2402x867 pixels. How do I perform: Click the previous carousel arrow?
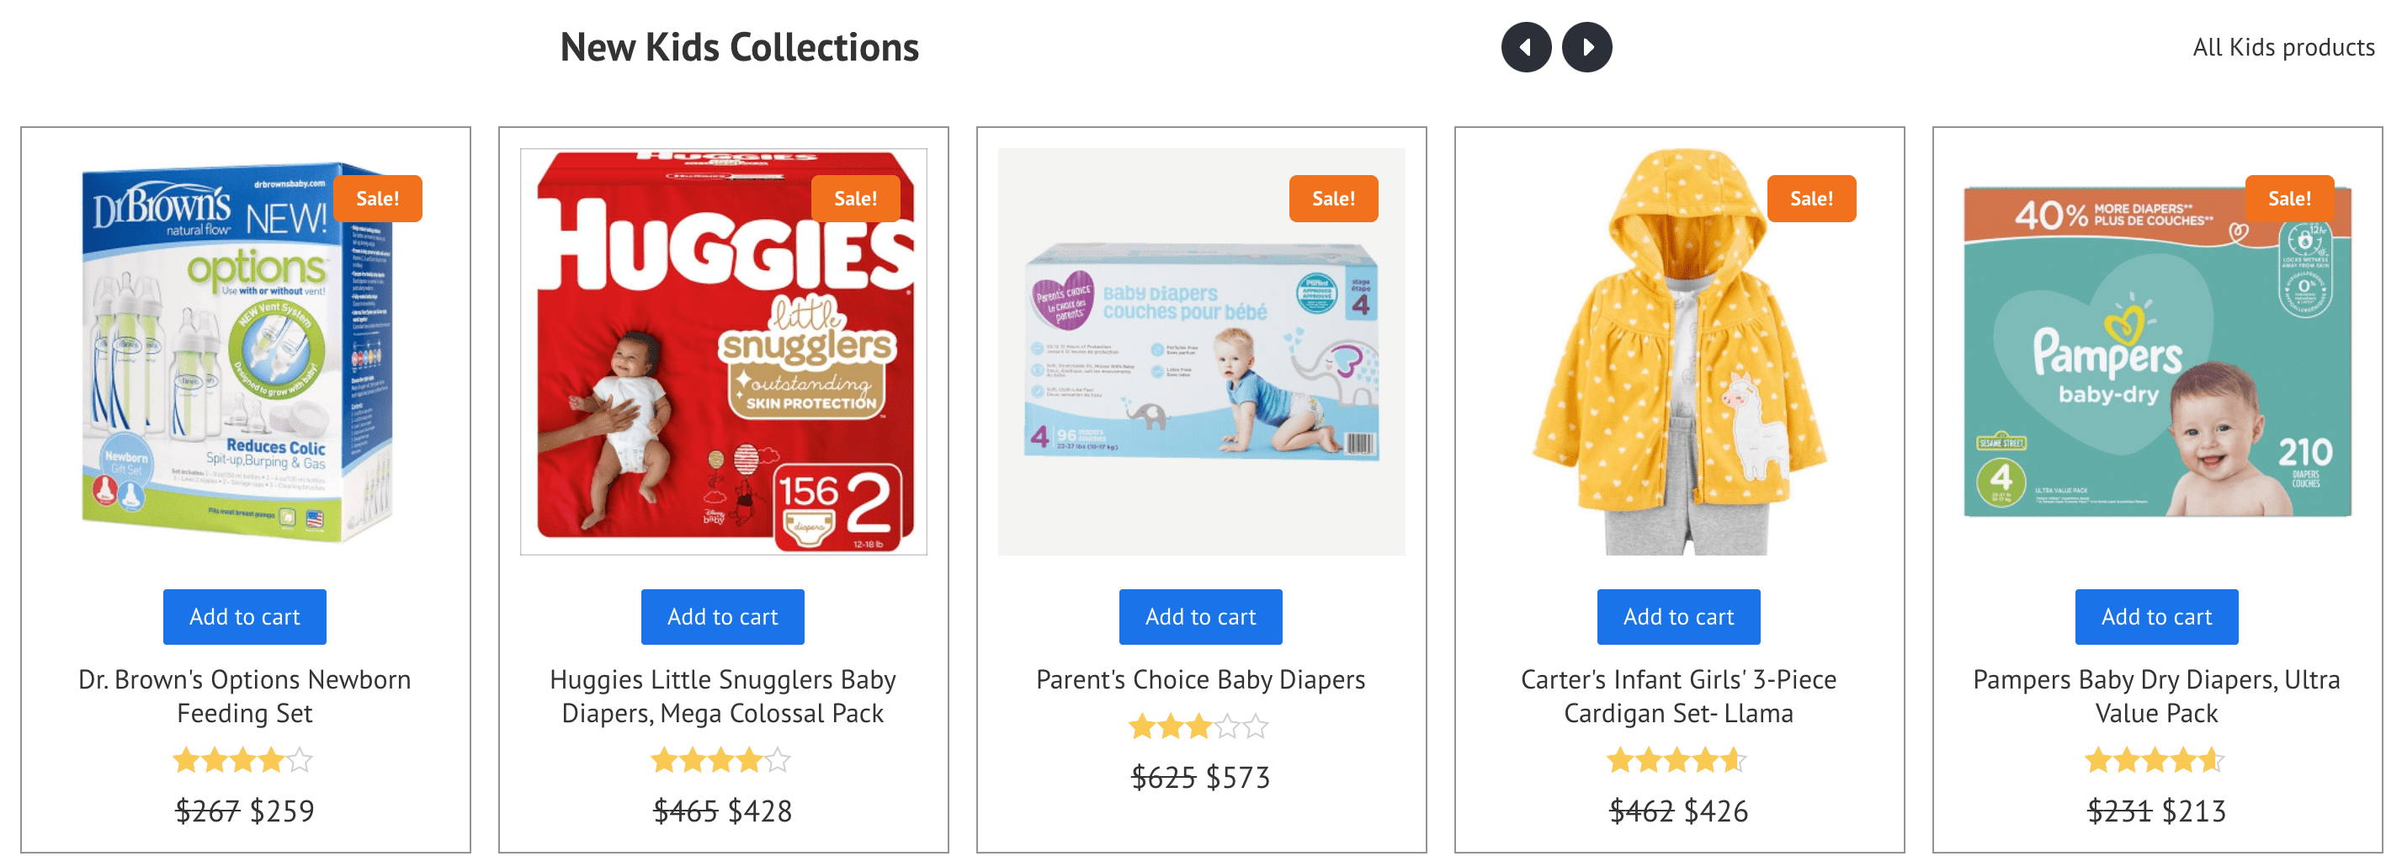click(x=1526, y=46)
